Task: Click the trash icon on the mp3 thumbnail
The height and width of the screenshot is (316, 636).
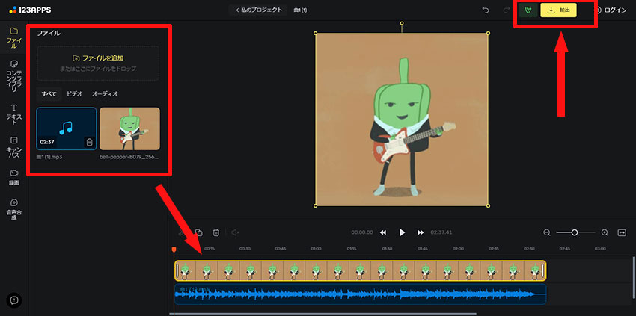Action: (89, 142)
